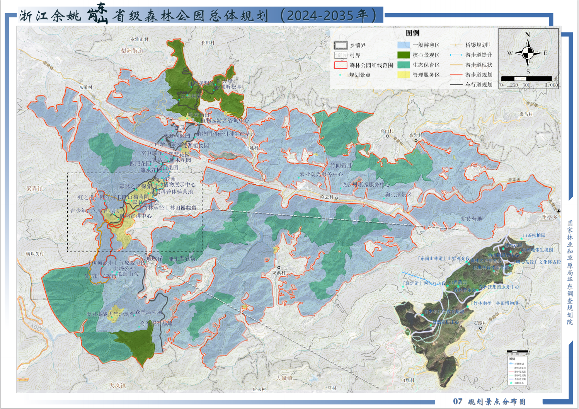Click the 高山村 village point marker
The image size is (579, 409).
(387, 136)
